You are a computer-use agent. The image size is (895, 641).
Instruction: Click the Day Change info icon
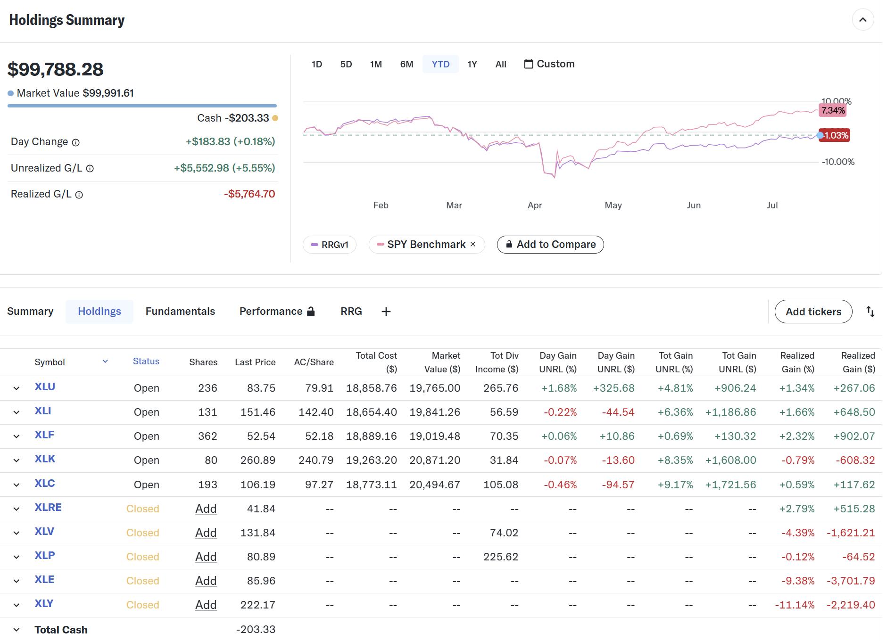point(75,142)
